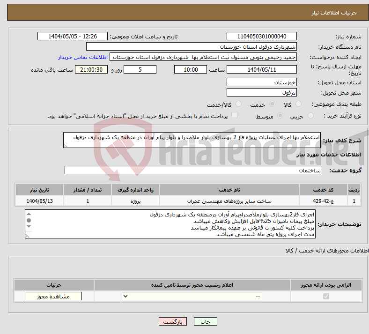Select the خدمت radio button
Screen dimensions: 369x334
[x=272, y=104]
